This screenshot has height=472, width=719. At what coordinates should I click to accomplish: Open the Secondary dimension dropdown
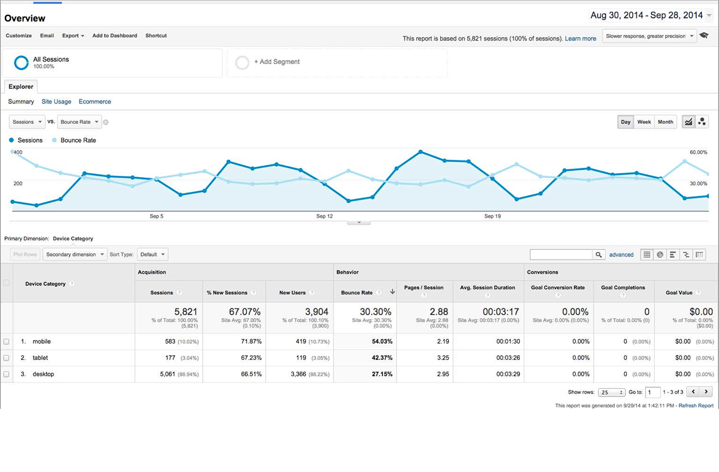(x=75, y=254)
